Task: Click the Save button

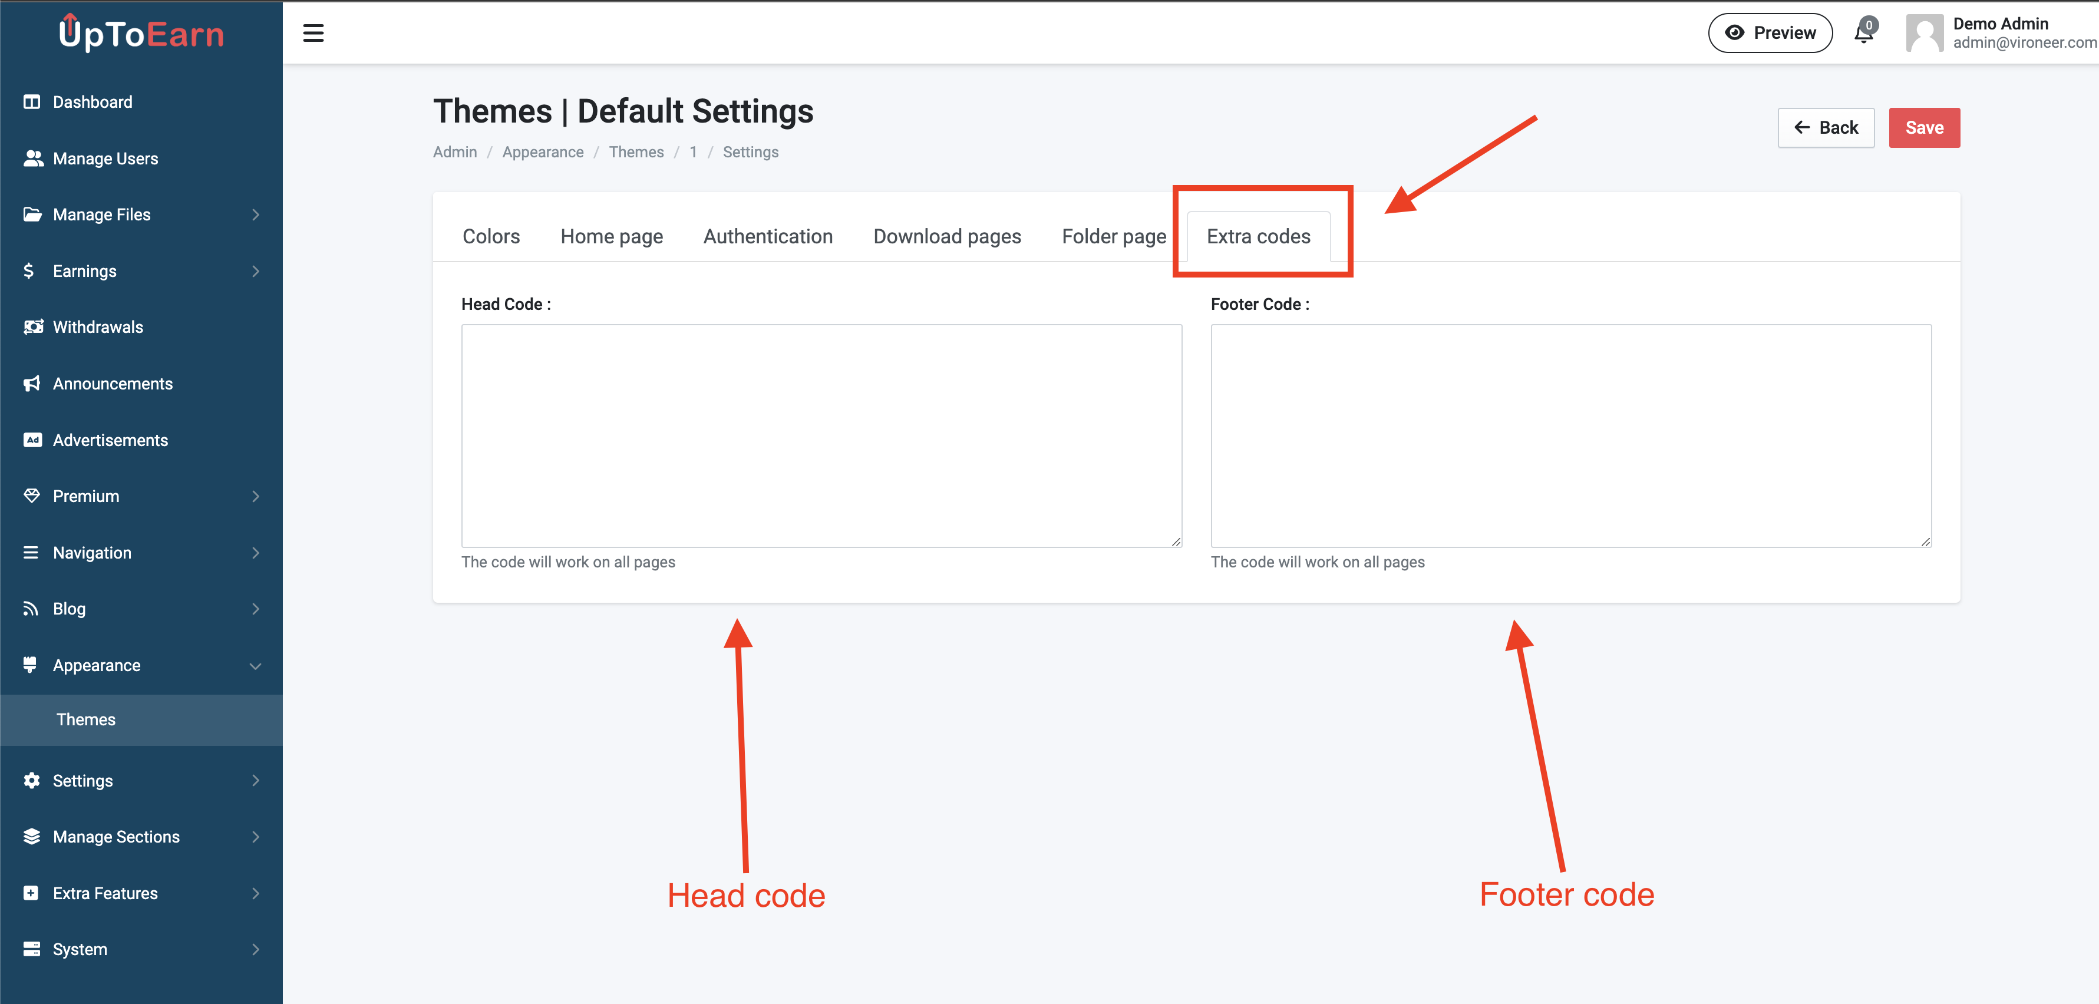Action: click(1924, 127)
